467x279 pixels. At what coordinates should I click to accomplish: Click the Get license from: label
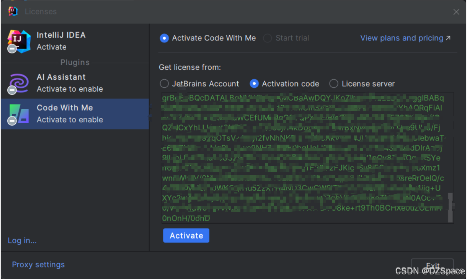[x=190, y=68]
